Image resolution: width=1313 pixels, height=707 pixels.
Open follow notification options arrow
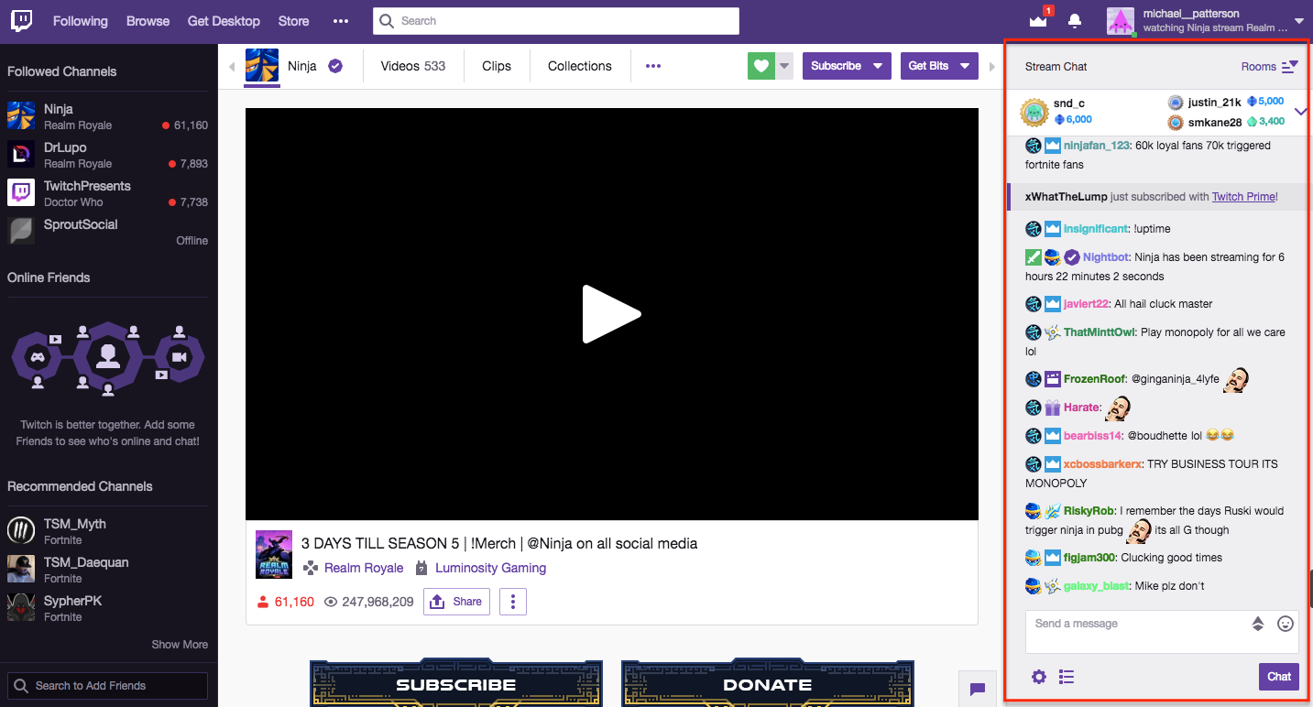784,66
